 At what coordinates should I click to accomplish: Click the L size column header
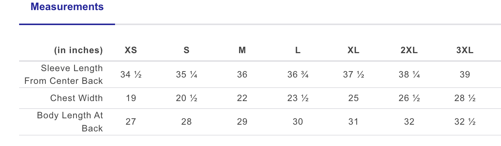click(x=298, y=50)
